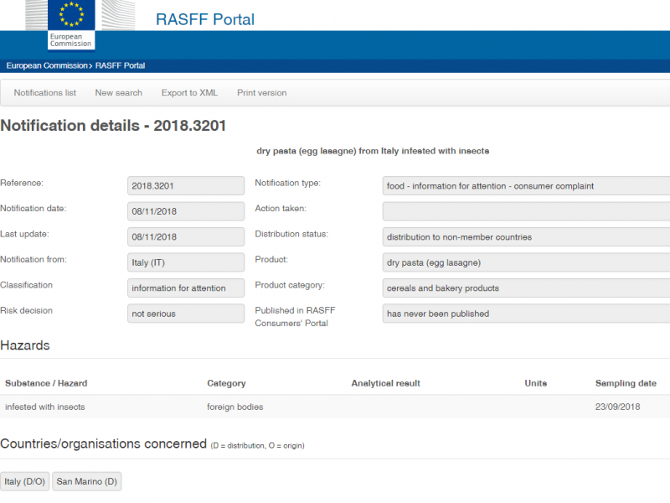This screenshot has width=670, height=503.
Task: Click the Countries/organisations concerned heading
Action: pyautogui.click(x=103, y=443)
